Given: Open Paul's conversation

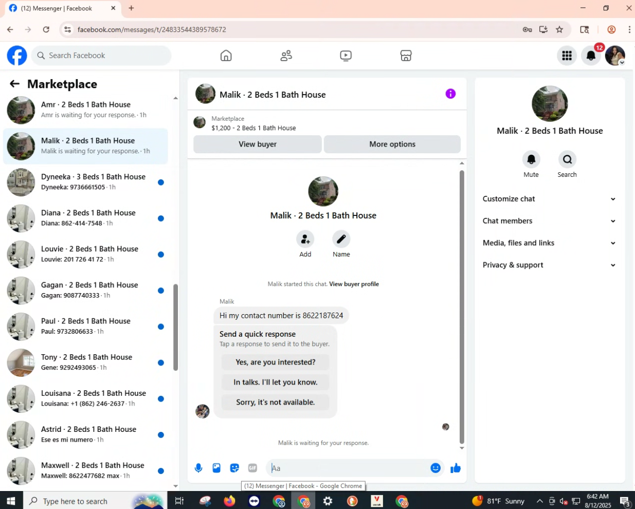Looking at the screenshot, I should pyautogui.click(x=85, y=326).
